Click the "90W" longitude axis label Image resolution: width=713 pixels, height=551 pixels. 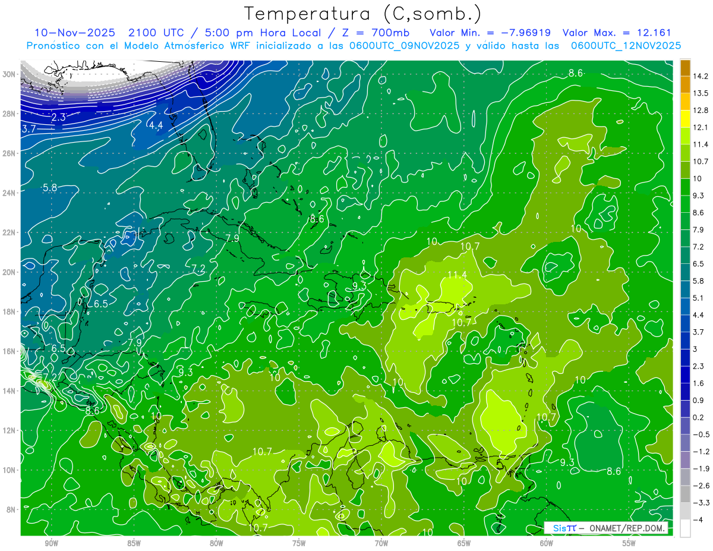coord(51,543)
